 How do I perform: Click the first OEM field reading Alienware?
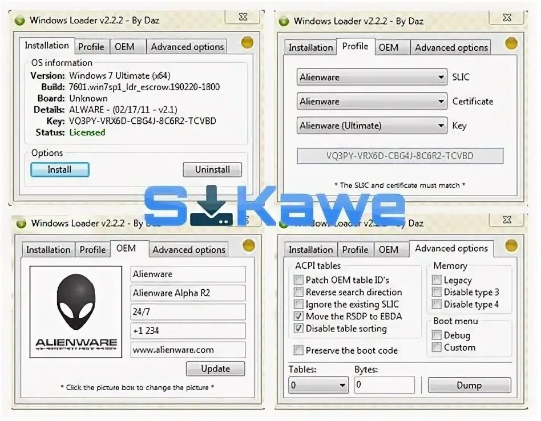(x=188, y=274)
